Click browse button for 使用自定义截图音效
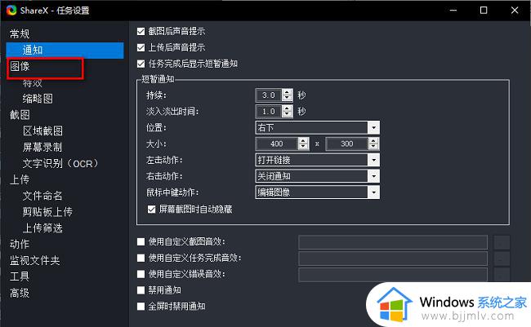Screen dimensions: 531x327 [502, 241]
